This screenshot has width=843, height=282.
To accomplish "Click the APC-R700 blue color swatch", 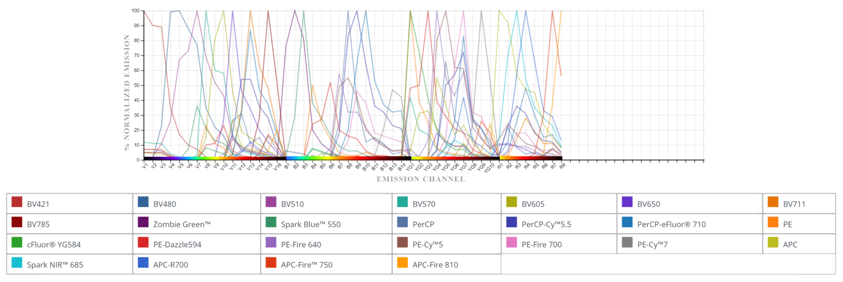I will [x=143, y=263].
